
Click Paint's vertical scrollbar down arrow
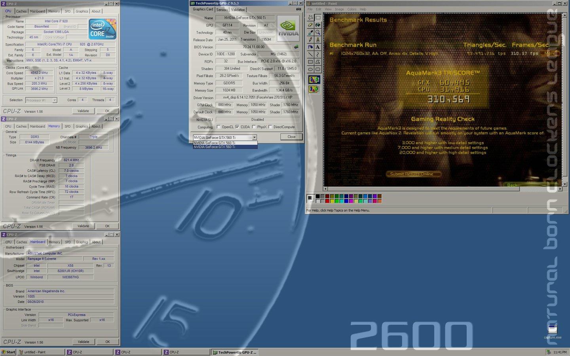[565, 184]
